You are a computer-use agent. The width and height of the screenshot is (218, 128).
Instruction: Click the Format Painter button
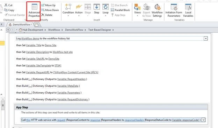(x=15, y=15)
